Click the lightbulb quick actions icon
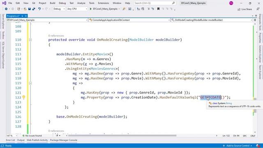 [x=24, y=97]
